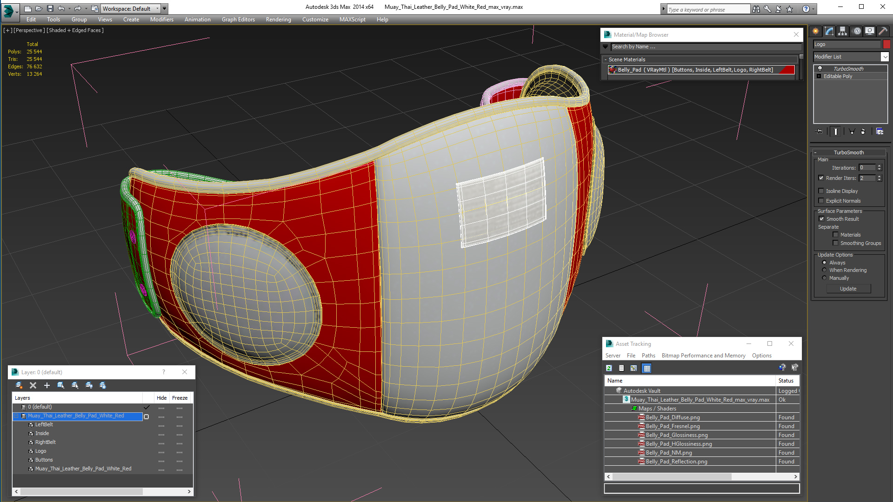Toggle Show End Result icon
The image size is (893, 502).
pos(836,132)
